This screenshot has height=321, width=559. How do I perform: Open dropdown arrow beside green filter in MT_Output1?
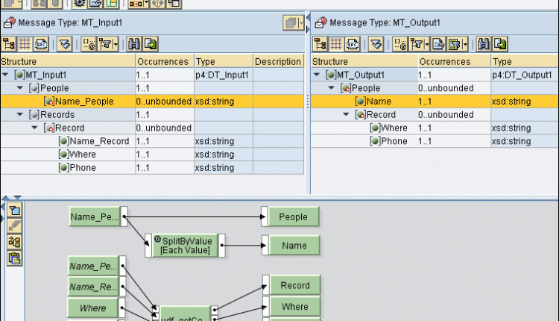[465, 44]
